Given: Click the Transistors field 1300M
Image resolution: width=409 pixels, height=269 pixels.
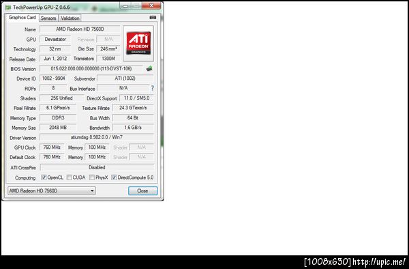Looking at the screenshot, I should point(108,59).
